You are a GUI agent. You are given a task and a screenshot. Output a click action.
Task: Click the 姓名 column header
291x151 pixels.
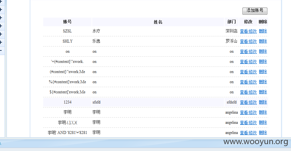pyautogui.click(x=158, y=22)
